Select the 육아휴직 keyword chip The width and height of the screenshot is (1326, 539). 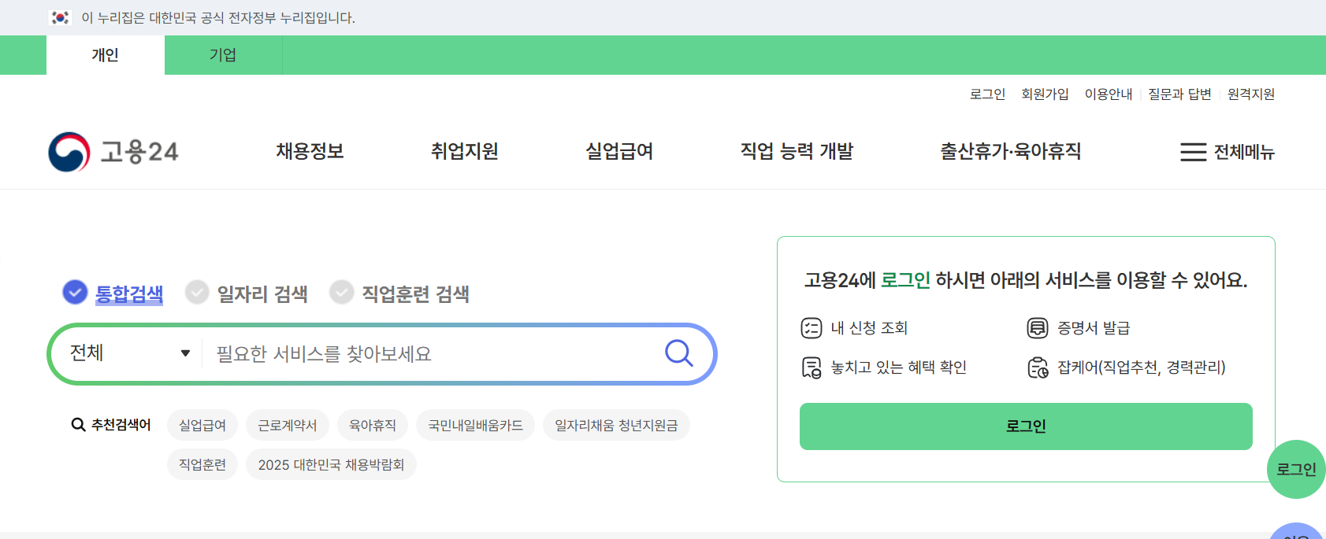373,425
